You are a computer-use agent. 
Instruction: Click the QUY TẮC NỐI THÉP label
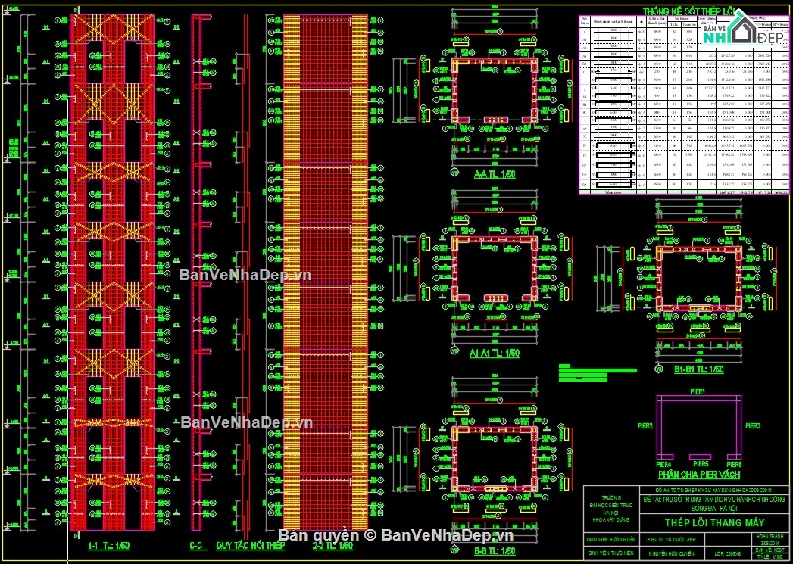pyautogui.click(x=251, y=546)
